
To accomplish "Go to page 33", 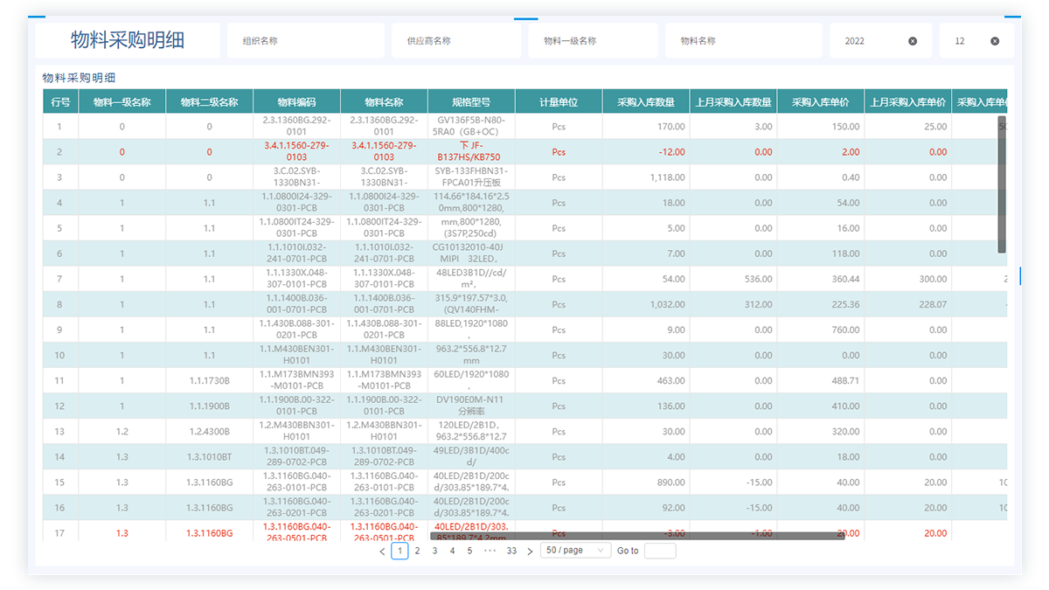I will pyautogui.click(x=511, y=551).
